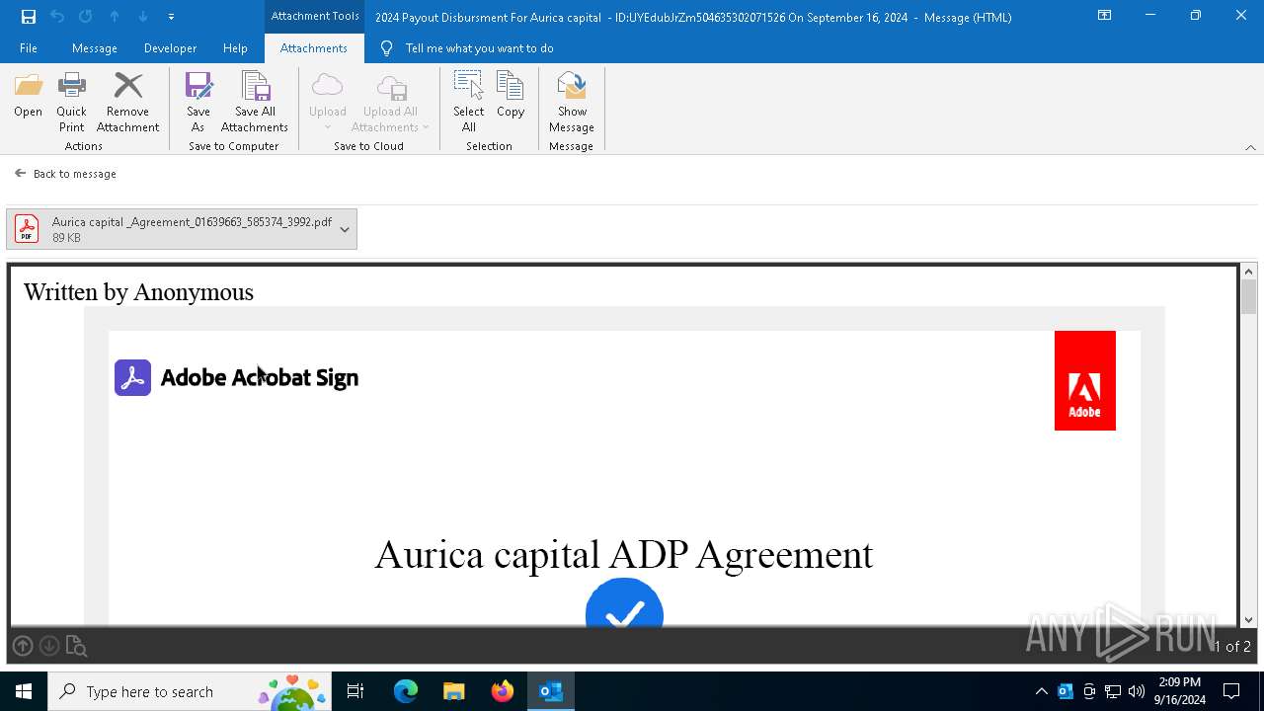Open File Explorer from taskbar

(453, 691)
